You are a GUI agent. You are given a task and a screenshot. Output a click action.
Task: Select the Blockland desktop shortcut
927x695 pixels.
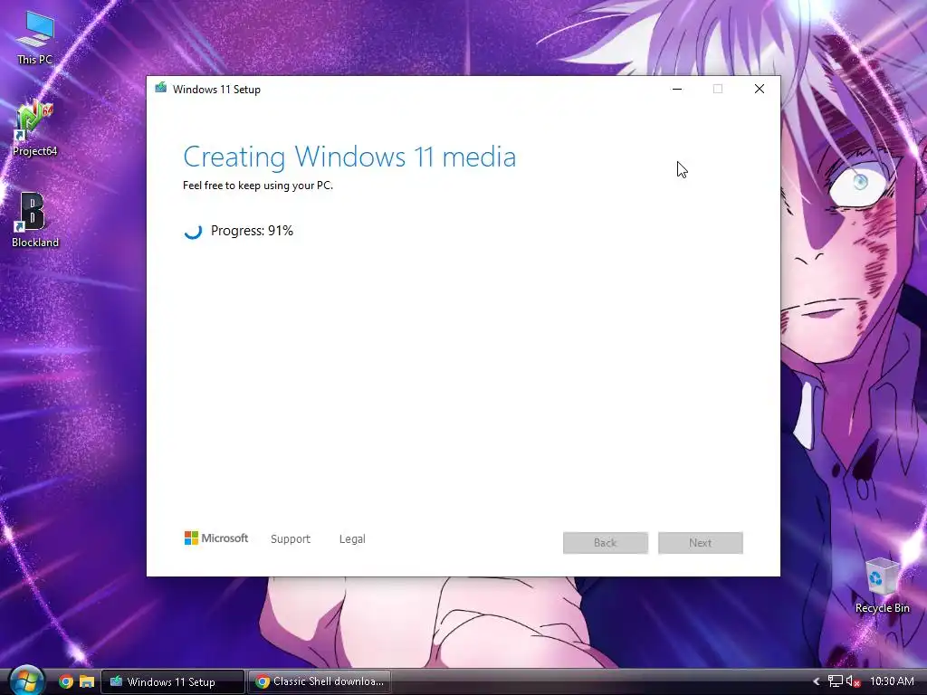tap(35, 220)
